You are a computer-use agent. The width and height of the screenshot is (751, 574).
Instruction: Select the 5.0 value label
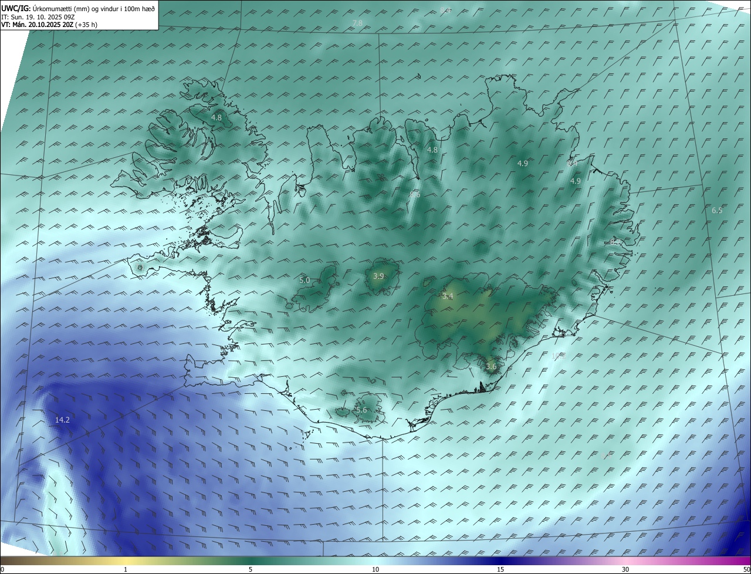[x=305, y=281]
